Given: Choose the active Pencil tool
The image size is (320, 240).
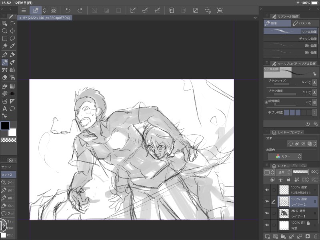Looking at the screenshot, I should click(4, 62).
